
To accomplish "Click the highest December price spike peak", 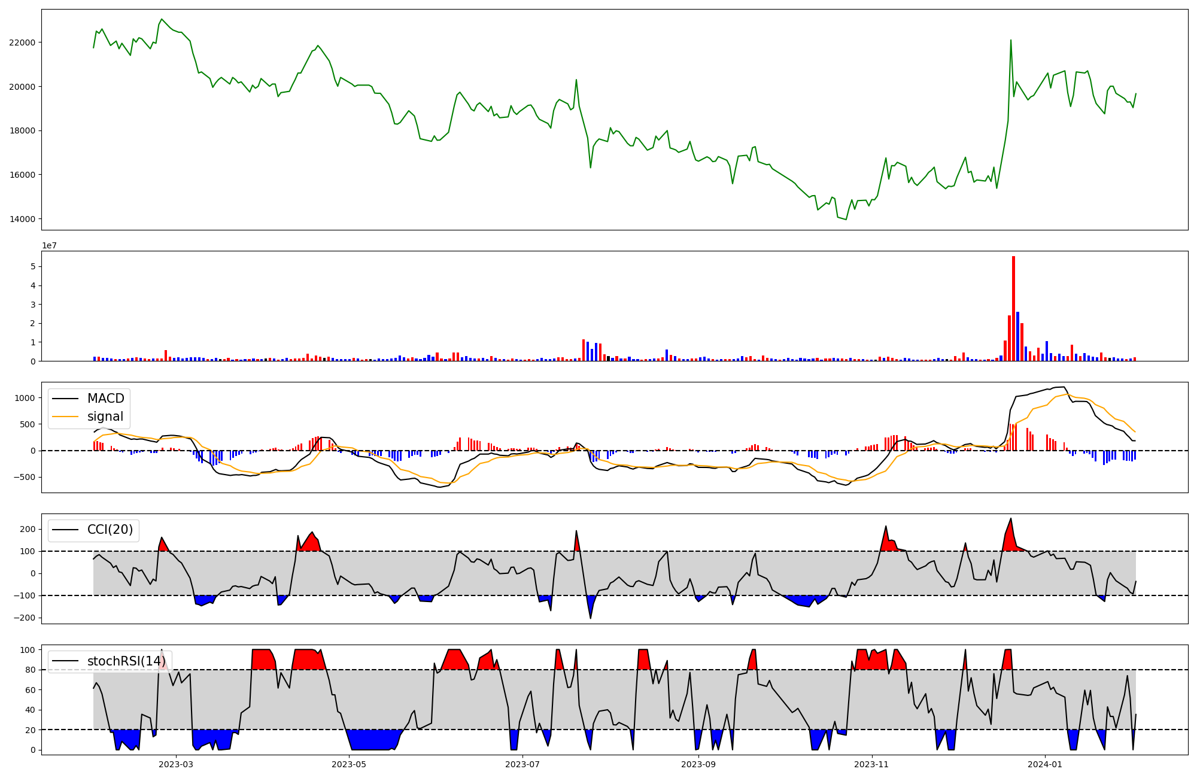I will point(1011,41).
